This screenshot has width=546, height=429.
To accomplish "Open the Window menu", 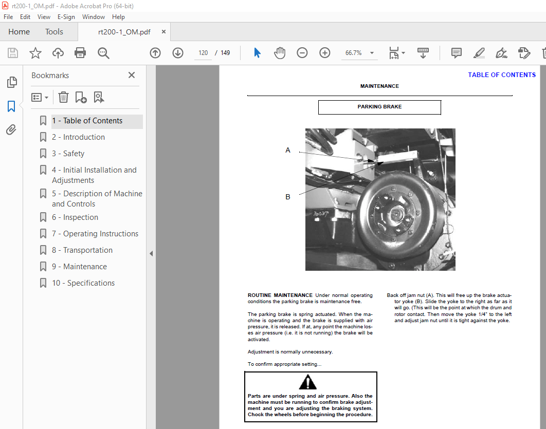I will pyautogui.click(x=94, y=16).
